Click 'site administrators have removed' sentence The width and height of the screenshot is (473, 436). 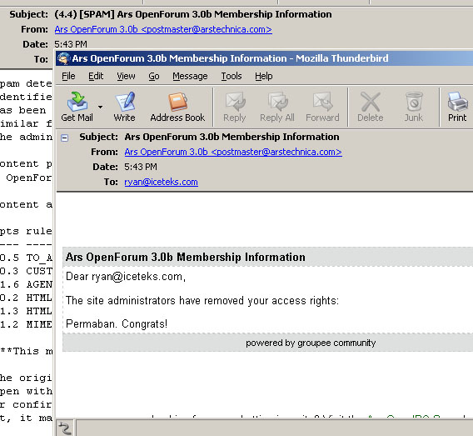point(202,301)
